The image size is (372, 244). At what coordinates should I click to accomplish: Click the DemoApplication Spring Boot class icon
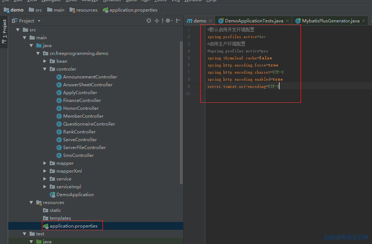[x=52, y=195]
